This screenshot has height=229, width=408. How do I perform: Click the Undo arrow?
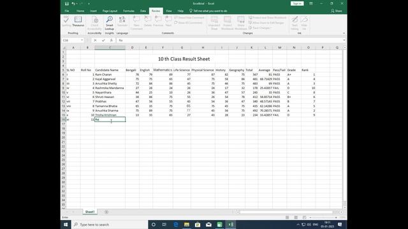[x=73, y=4]
